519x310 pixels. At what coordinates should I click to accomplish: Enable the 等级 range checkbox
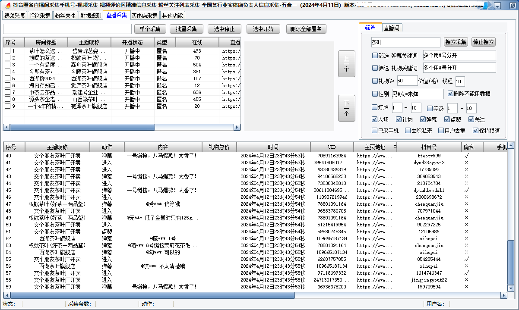tap(430, 108)
